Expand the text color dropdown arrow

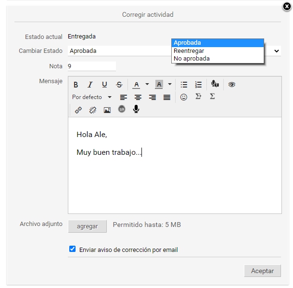147,85
